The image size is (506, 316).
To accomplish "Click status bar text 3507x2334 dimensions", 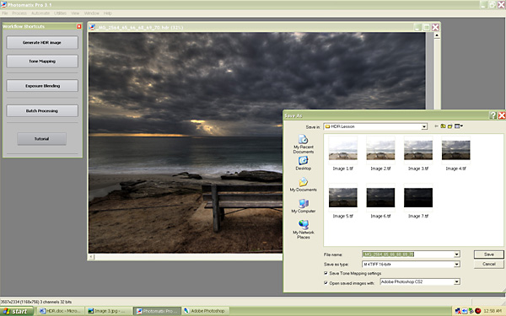I will 35,303.
